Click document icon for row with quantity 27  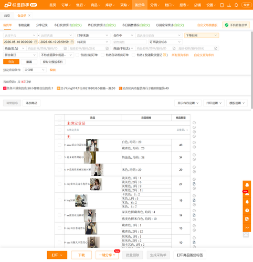pyautogui.click(x=194, y=184)
